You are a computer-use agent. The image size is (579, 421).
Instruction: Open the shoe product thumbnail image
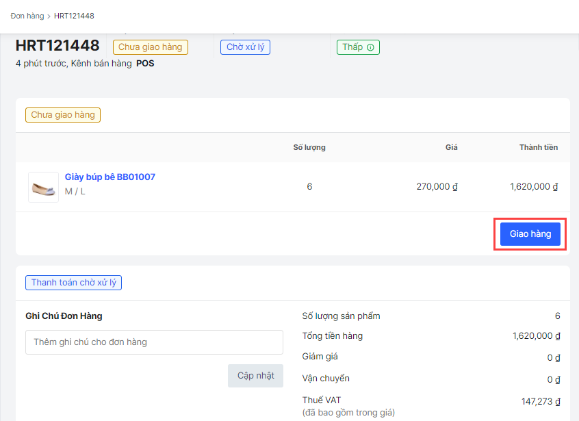pos(43,187)
